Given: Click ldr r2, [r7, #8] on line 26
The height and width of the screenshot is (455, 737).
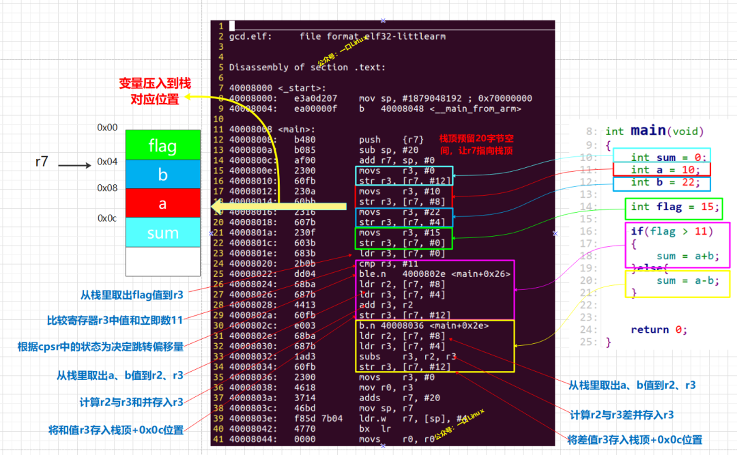Looking at the screenshot, I should (402, 284).
